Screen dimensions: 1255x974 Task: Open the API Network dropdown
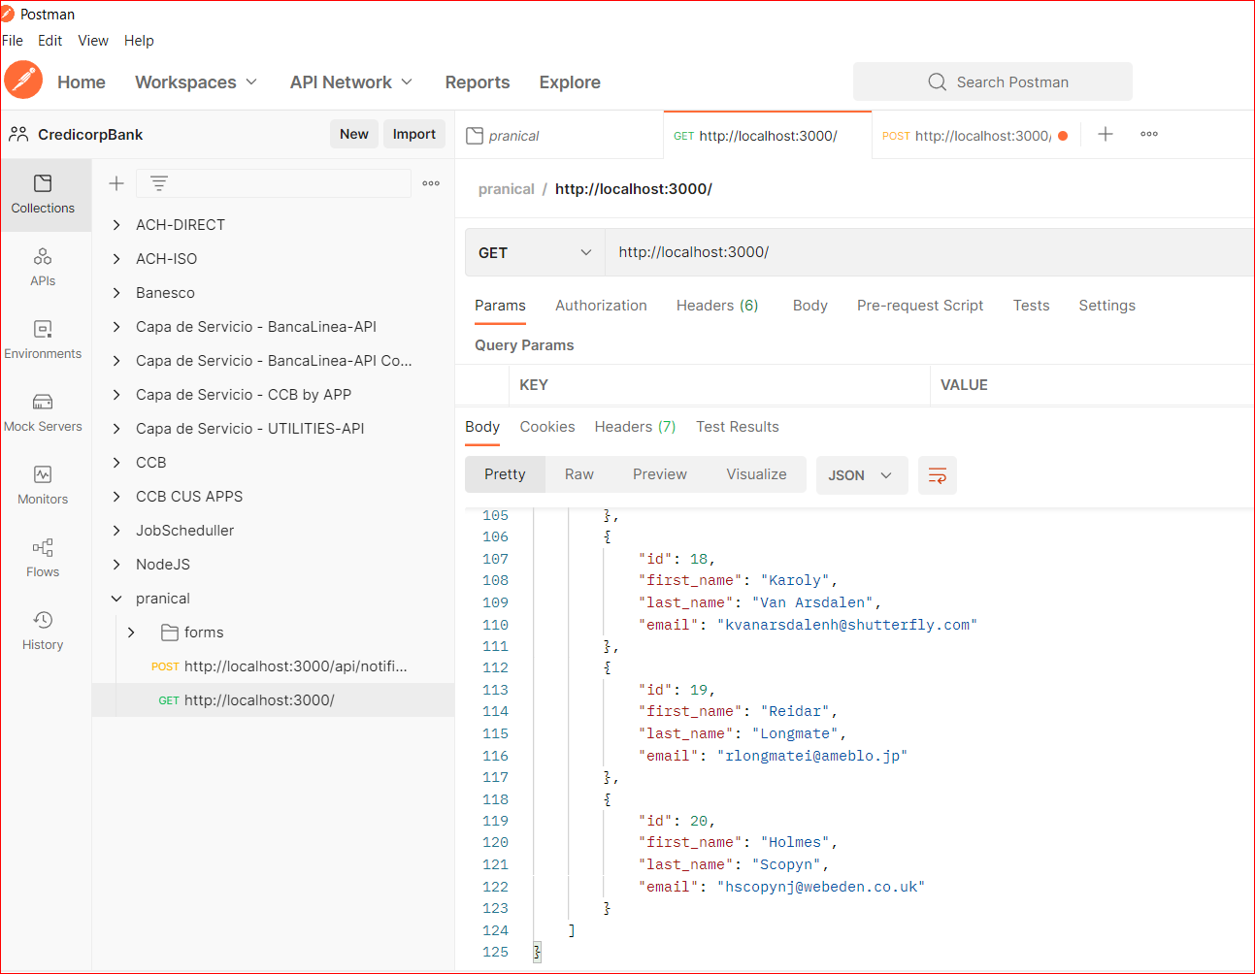[351, 82]
